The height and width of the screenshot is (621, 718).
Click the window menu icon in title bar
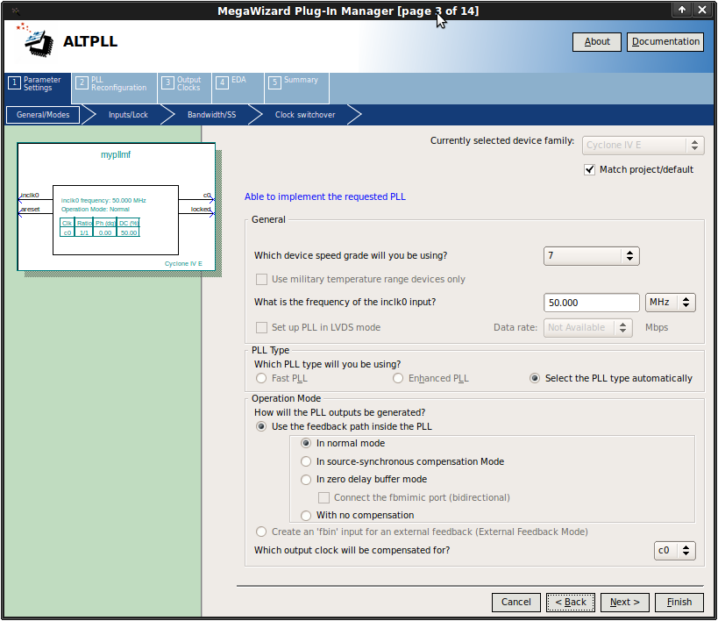pyautogui.click(x=15, y=10)
